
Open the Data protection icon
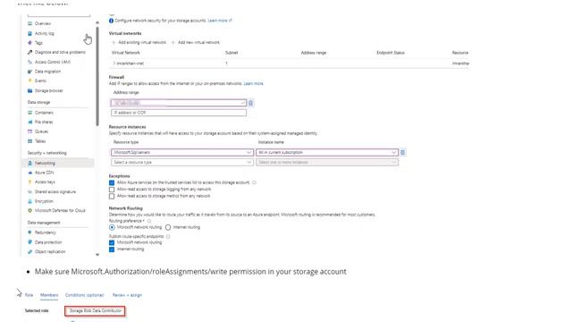click(29, 242)
